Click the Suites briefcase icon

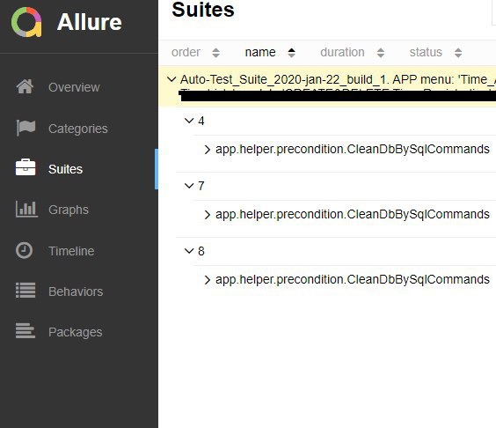point(26,167)
